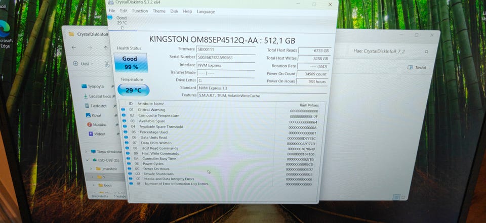This screenshot has width=486, height=223.
Task: Select the Critical Warning attribute name
Action: [151, 110]
